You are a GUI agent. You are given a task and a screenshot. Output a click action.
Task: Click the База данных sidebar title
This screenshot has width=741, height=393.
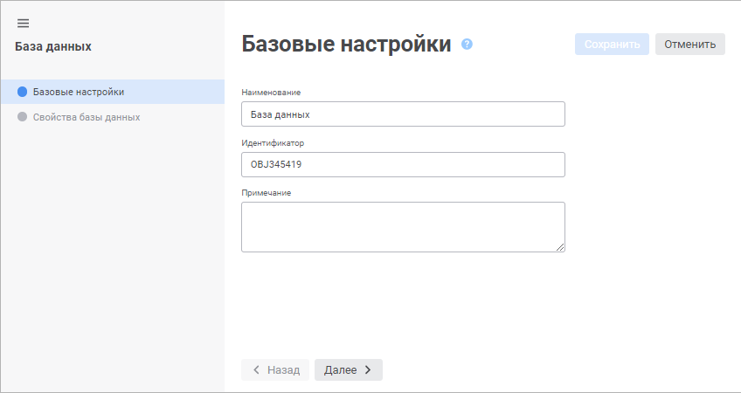coord(53,46)
